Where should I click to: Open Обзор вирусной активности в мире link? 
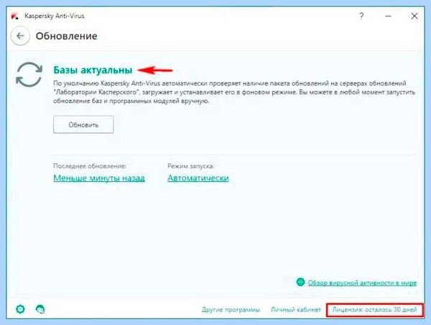point(362,283)
